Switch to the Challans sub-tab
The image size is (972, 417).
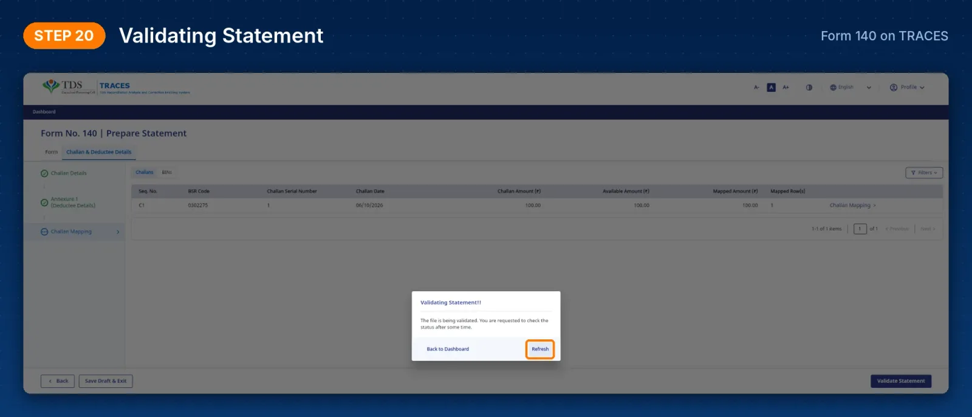point(145,173)
